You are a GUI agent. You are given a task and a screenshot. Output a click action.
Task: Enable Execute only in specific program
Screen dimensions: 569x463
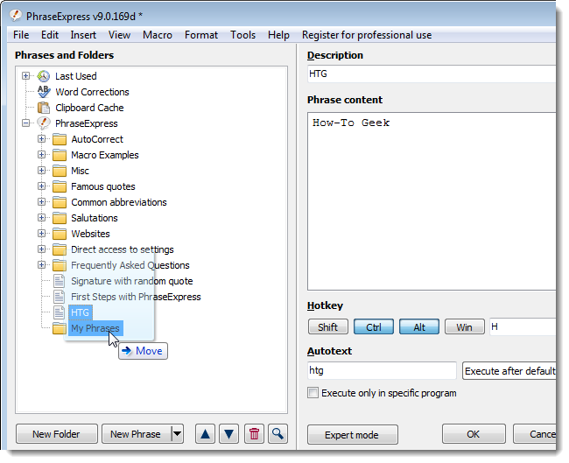click(x=313, y=393)
